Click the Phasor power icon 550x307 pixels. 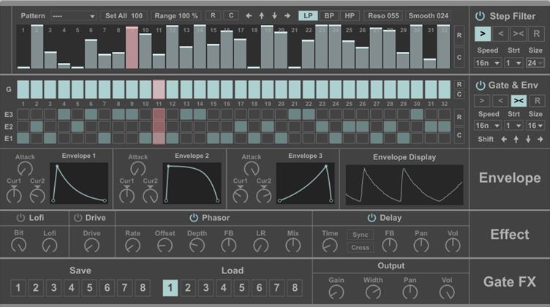coord(194,217)
